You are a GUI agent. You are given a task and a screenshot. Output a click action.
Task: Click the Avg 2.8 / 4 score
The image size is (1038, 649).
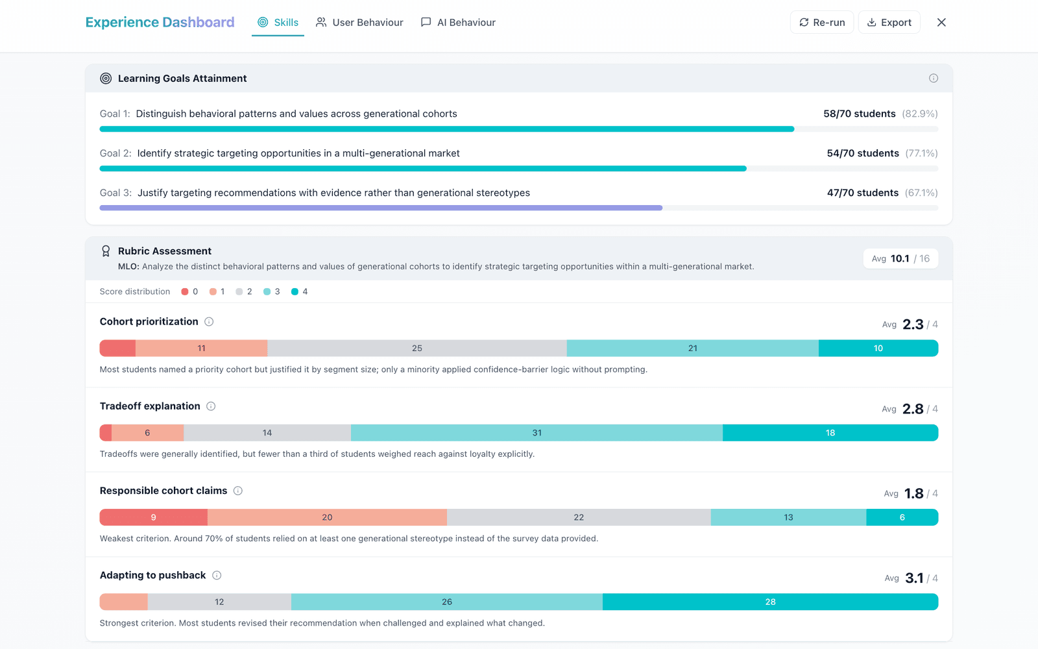pos(910,409)
